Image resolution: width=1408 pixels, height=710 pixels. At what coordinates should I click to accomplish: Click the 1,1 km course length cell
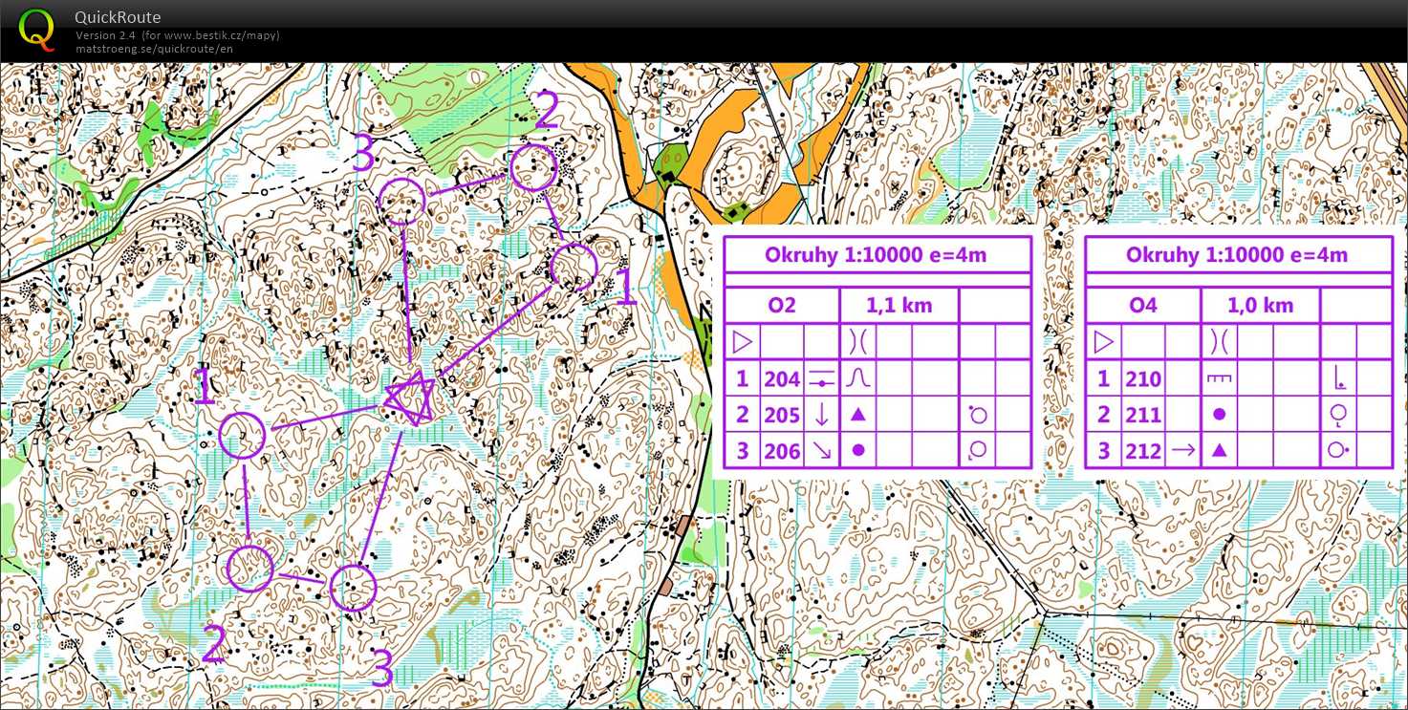pos(899,305)
